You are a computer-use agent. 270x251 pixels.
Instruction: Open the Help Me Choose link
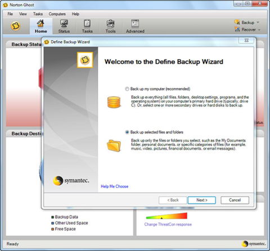point(115,186)
